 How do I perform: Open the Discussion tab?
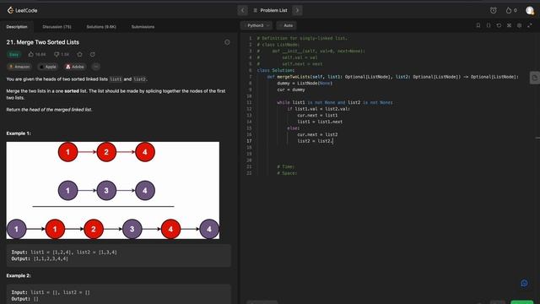tap(57, 26)
